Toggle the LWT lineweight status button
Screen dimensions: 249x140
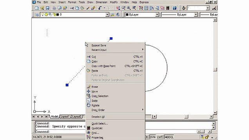click(160, 137)
